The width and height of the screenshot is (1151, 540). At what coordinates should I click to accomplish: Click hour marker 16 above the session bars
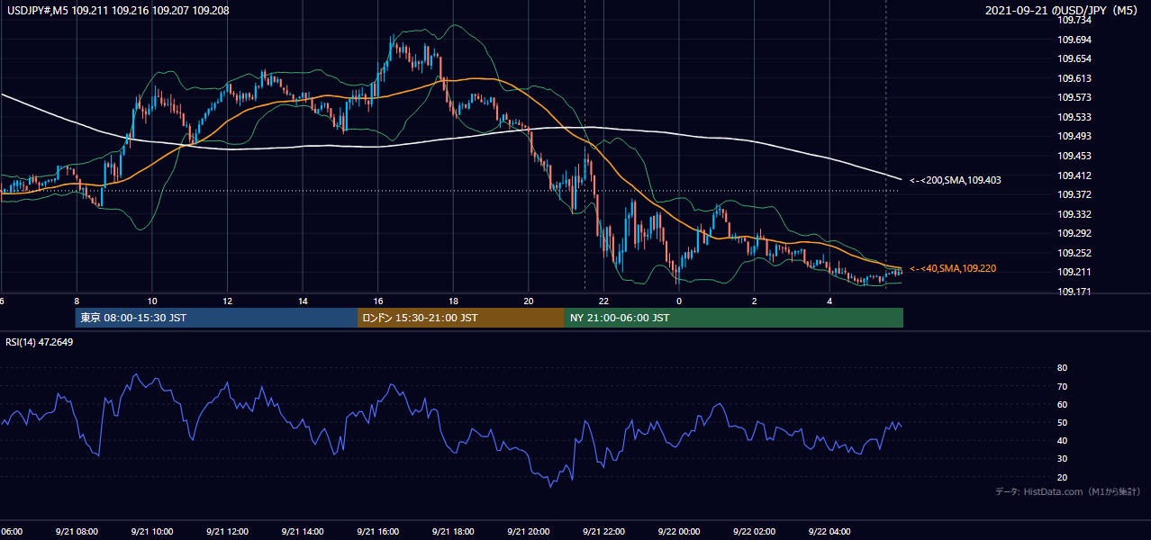click(378, 301)
